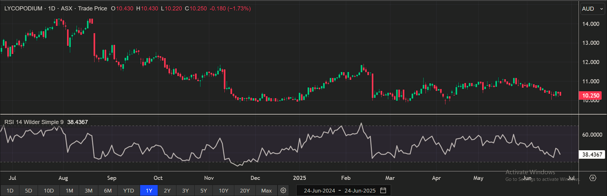Click the 10.250 current price label
The width and height of the screenshot is (607, 196).
[592, 95]
